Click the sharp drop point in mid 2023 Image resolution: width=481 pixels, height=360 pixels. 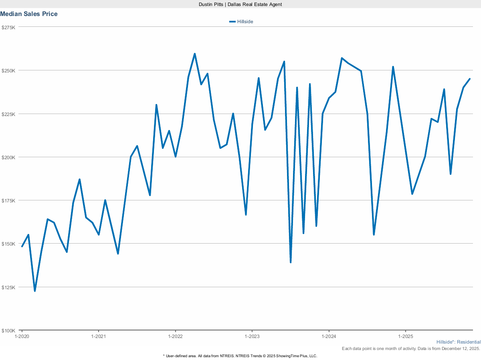[x=291, y=262]
